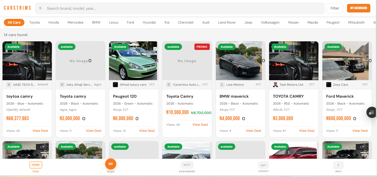Image resolution: width=377 pixels, height=177 pixels.
Task: Click the Ford Maverick title
Action: (x=340, y=96)
